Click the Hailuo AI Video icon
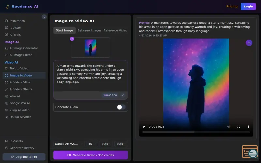The height and width of the screenshot is (163, 261). click(7, 117)
